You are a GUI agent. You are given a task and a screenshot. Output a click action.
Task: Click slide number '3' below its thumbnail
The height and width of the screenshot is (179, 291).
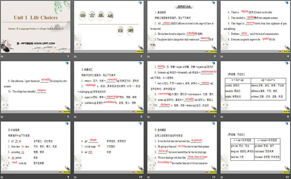(x=215, y=56)
